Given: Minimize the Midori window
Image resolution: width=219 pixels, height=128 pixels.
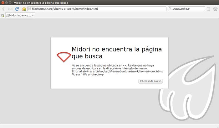Looking at the screenshot, I should pos(7,2).
